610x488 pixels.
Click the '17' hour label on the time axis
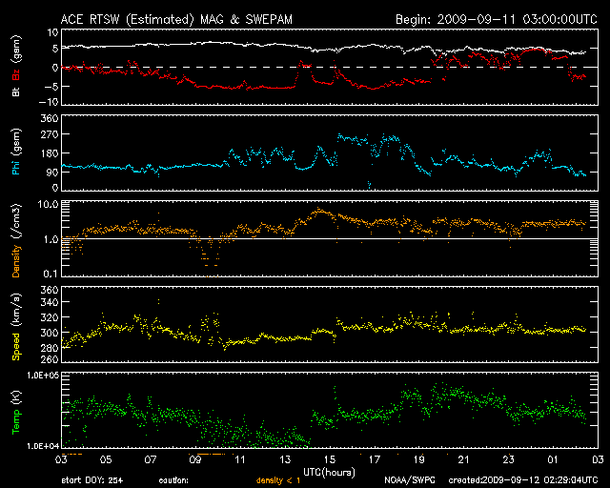375,459
